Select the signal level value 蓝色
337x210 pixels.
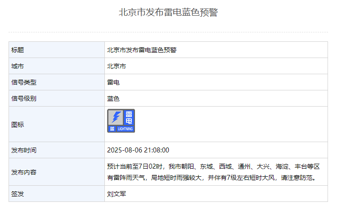pos(113,98)
